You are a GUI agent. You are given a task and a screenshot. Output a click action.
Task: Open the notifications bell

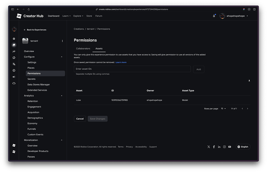(214, 16)
